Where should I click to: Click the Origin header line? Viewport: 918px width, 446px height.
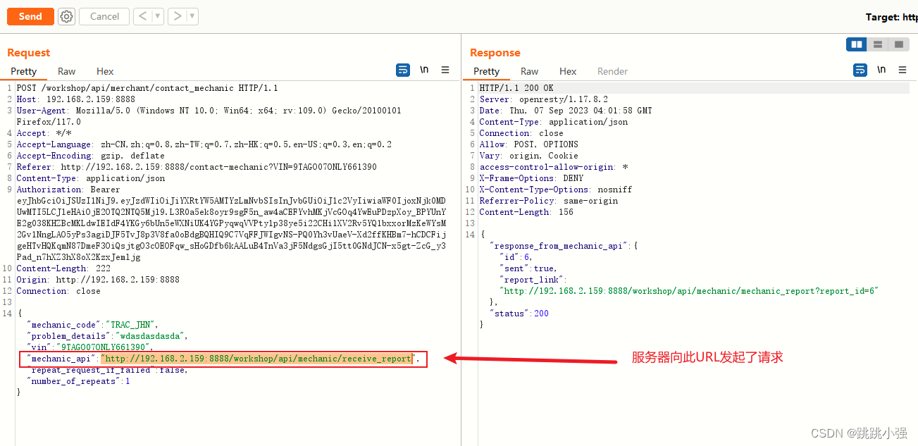tap(98, 280)
